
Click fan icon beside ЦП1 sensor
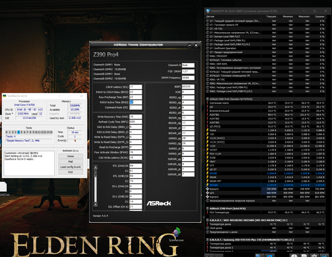[207, 193]
